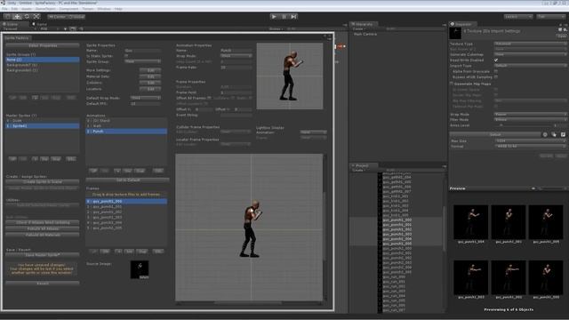This screenshot has height=320, width=569.
Task: Toggle the Offset All Frames checkbox
Action: (209, 98)
